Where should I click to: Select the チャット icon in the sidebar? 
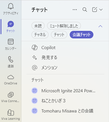[x=11, y=24]
